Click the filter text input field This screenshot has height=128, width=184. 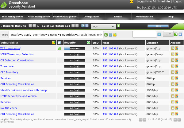[56, 35]
